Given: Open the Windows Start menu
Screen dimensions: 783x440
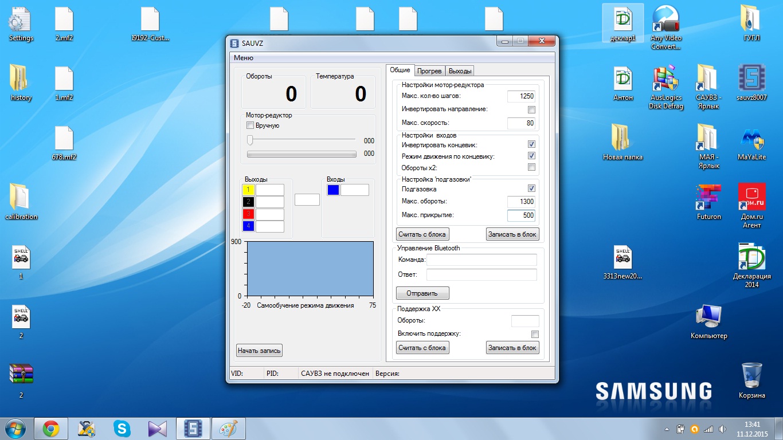Looking at the screenshot, I should pyautogui.click(x=16, y=429).
